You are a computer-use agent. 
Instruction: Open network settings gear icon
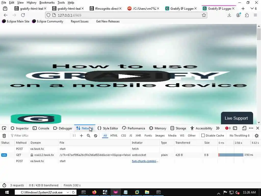[x=257, y=136]
